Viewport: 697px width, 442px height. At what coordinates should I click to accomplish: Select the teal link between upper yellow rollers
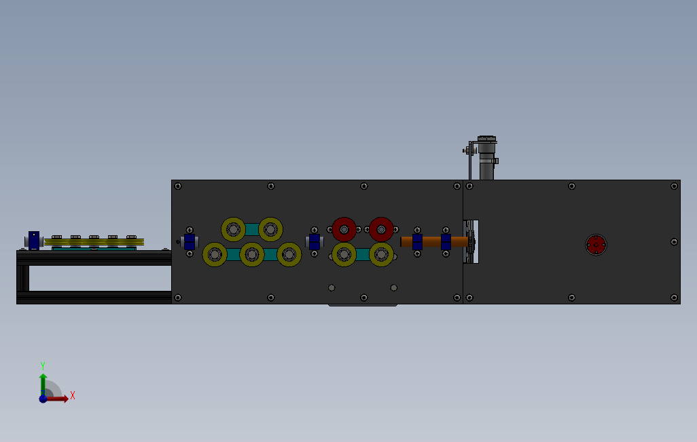pyautogui.click(x=252, y=229)
